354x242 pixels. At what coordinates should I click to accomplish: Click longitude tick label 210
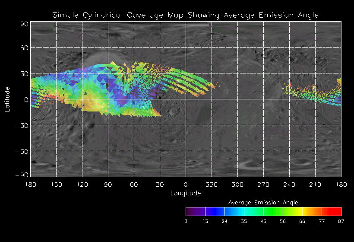coord(315,185)
